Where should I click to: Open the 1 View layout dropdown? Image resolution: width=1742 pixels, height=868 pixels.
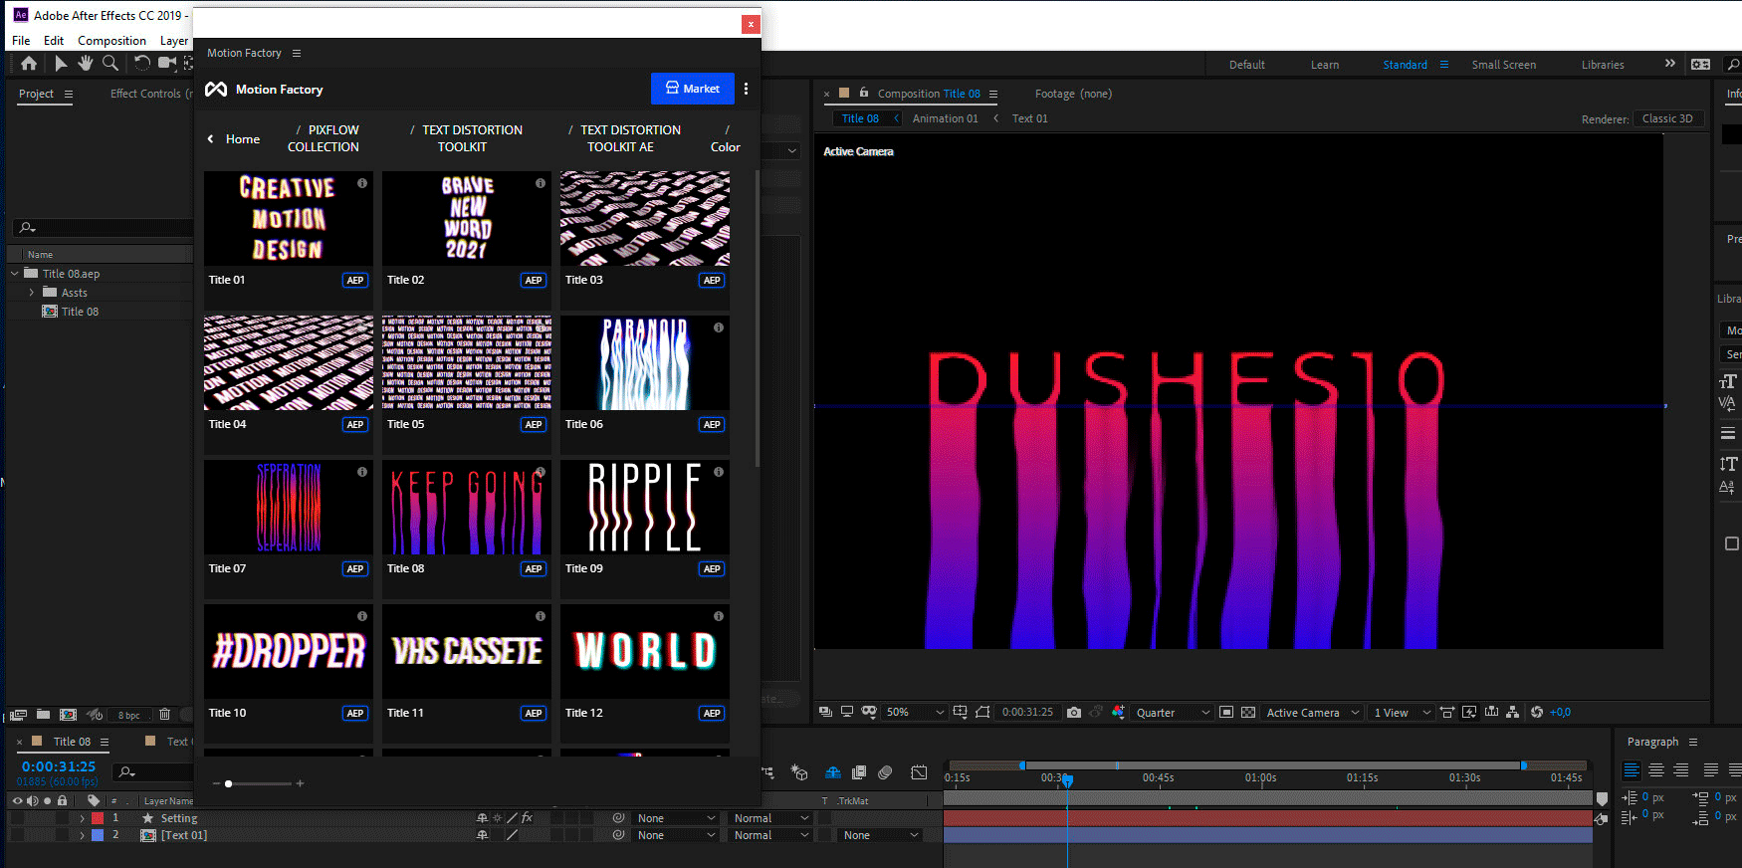point(1403,713)
